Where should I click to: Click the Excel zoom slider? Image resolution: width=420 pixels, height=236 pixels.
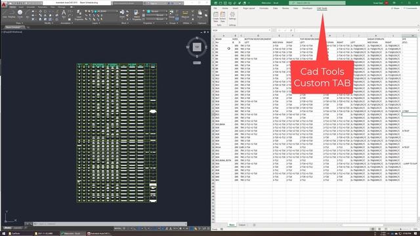[400, 229]
